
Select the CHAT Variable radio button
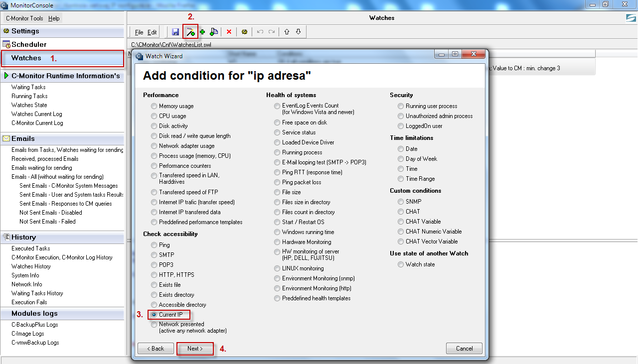point(401,222)
